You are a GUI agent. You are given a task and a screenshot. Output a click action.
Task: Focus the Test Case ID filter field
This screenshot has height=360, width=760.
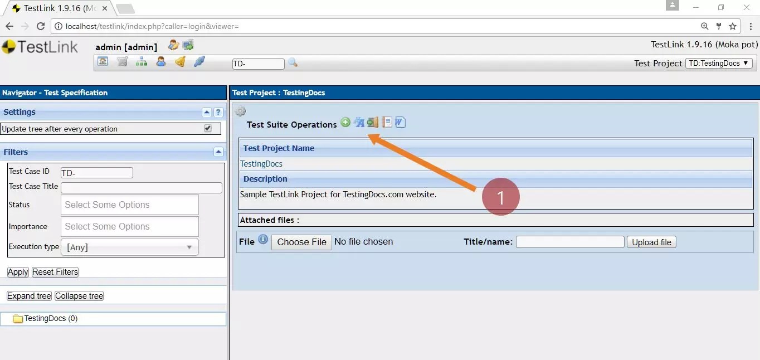[x=97, y=173]
